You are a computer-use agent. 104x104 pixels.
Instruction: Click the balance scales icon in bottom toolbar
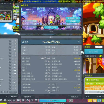tap(5, 100)
